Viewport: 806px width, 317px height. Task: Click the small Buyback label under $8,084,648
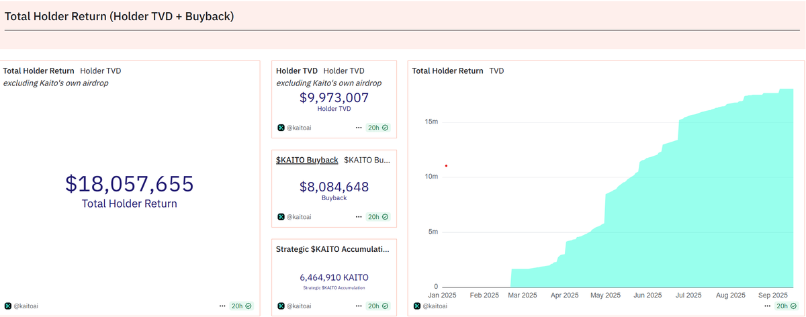(334, 198)
